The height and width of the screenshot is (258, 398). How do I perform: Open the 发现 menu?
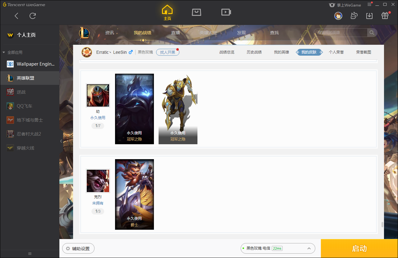(241, 33)
